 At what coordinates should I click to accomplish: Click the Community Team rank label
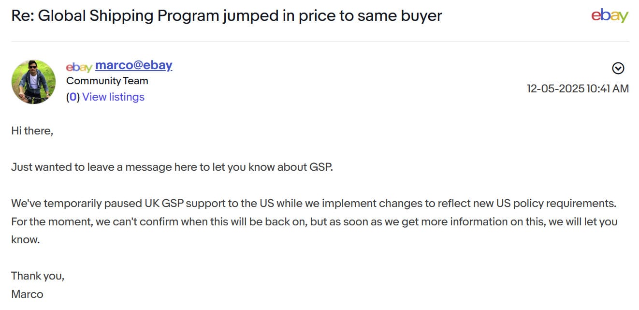(x=107, y=81)
